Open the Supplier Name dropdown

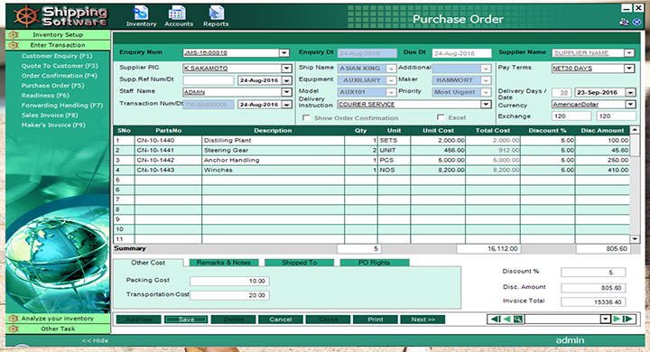click(x=629, y=53)
